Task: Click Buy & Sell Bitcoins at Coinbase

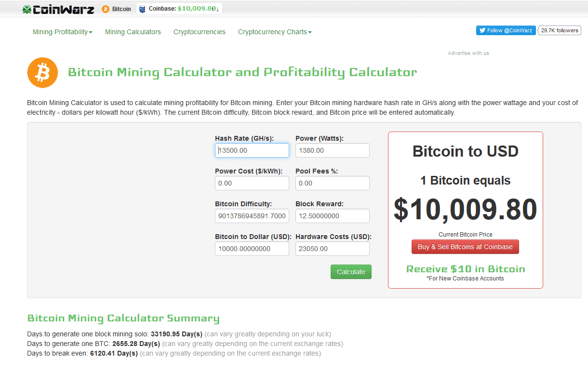Action: (465, 247)
